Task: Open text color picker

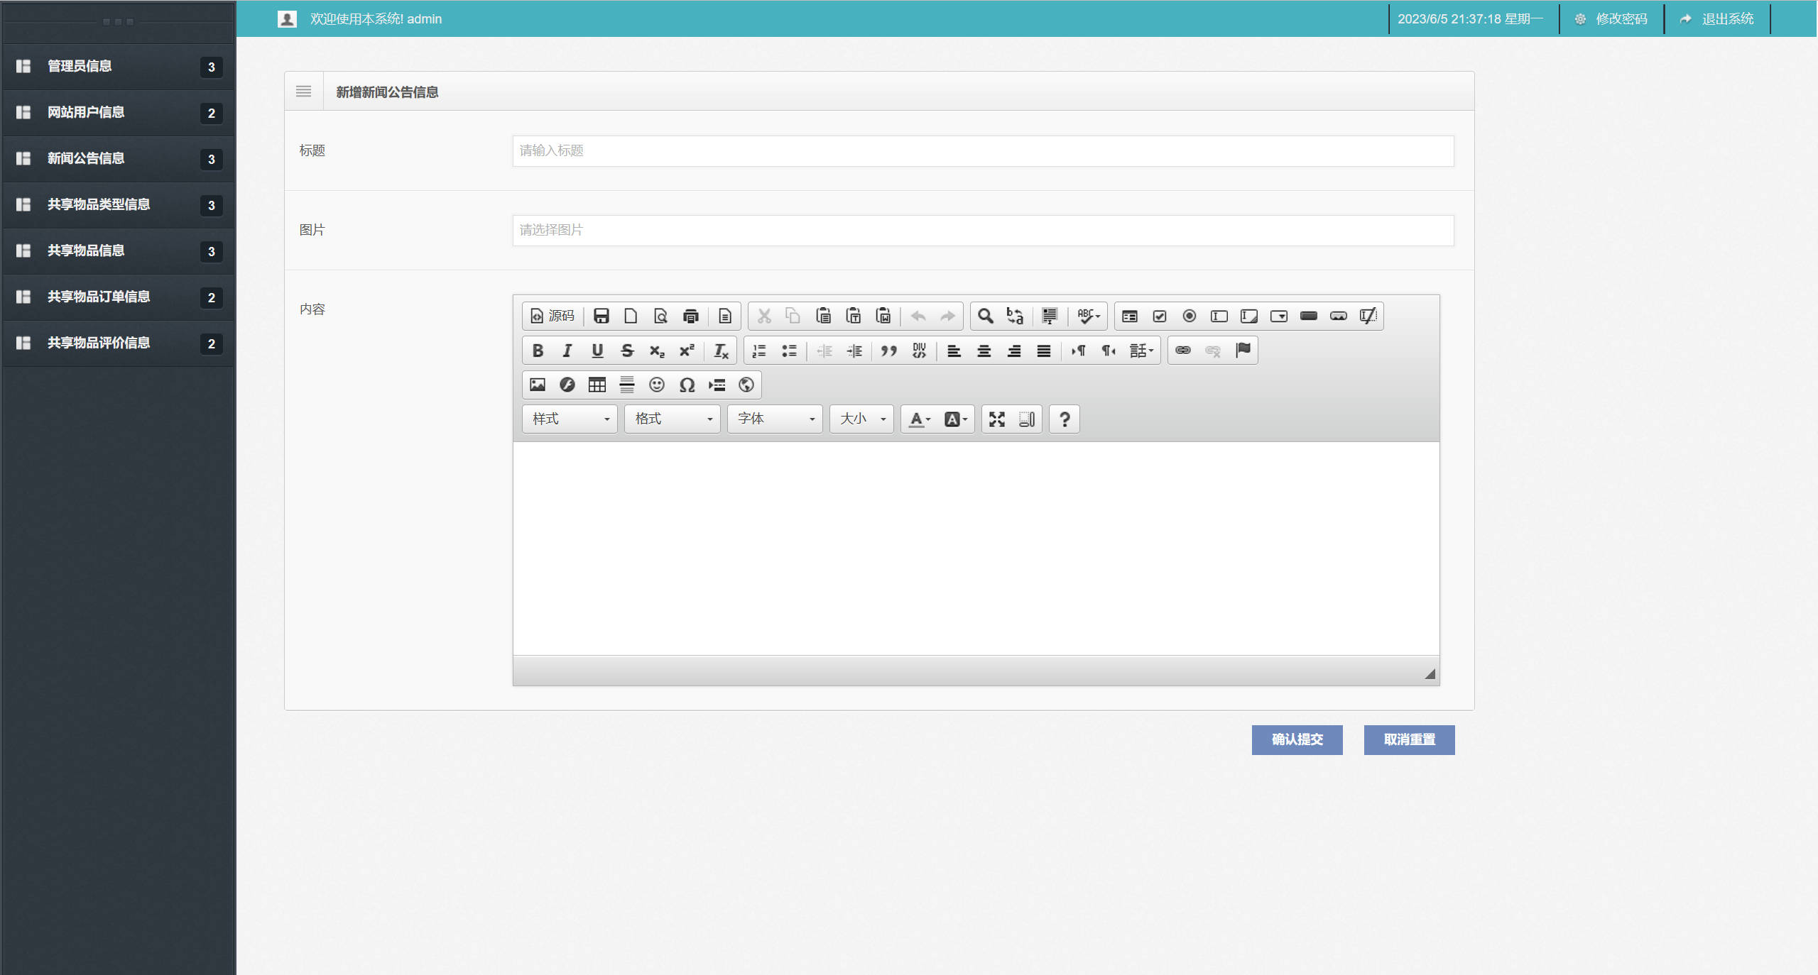Action: coord(919,419)
